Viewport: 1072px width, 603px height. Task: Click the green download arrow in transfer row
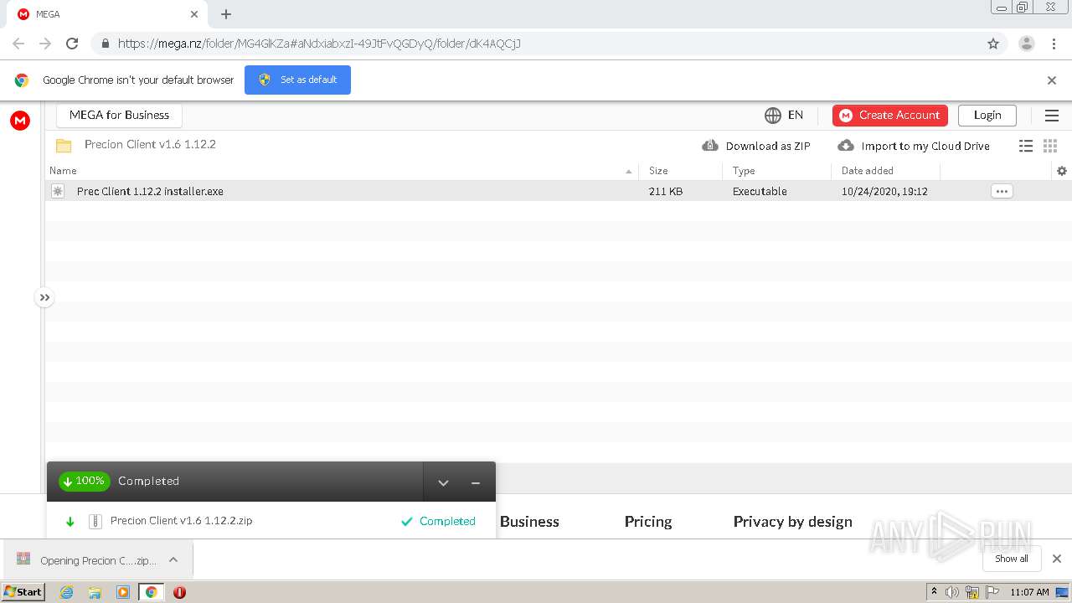(70, 521)
